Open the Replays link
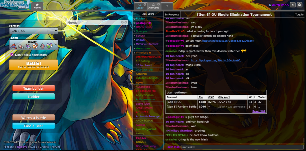This screenshot has width=306, height=151. pyautogui.click(x=22, y=147)
